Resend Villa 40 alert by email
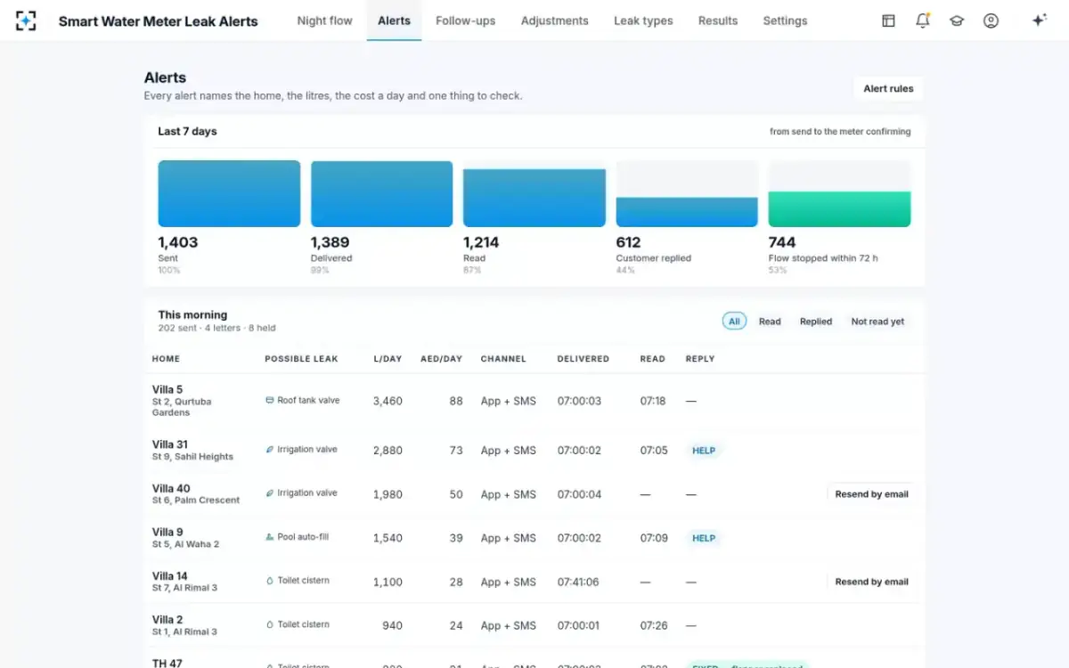The height and width of the screenshot is (668, 1069). pos(872,494)
